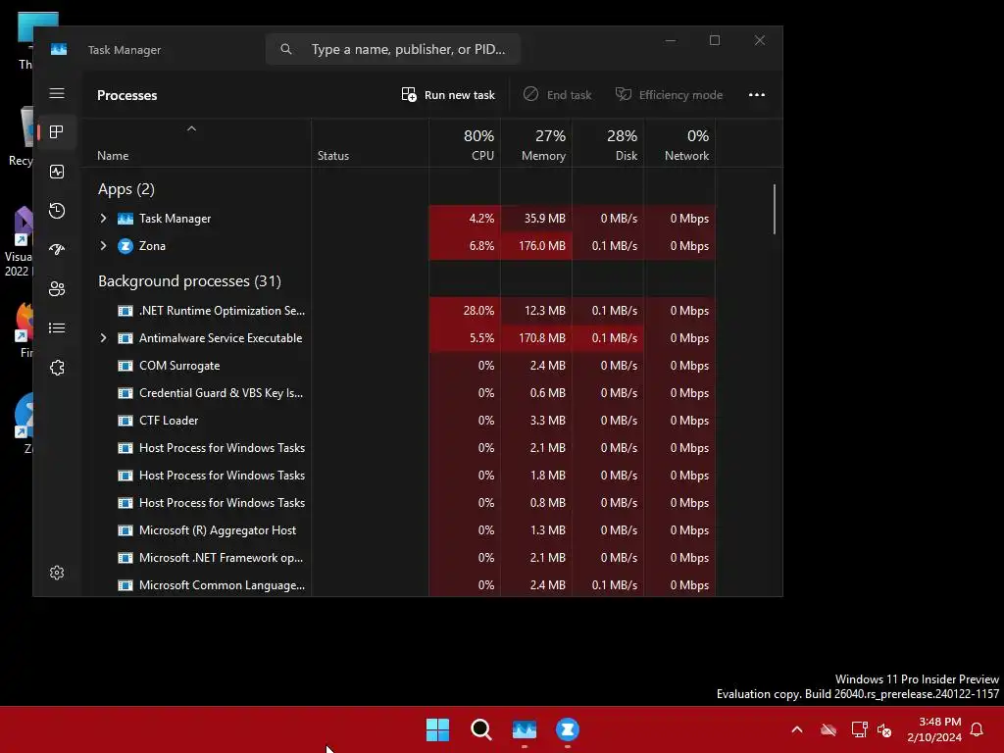1004x753 pixels.
Task: Click the Task Manager app icon in title bar
Action: [59, 49]
